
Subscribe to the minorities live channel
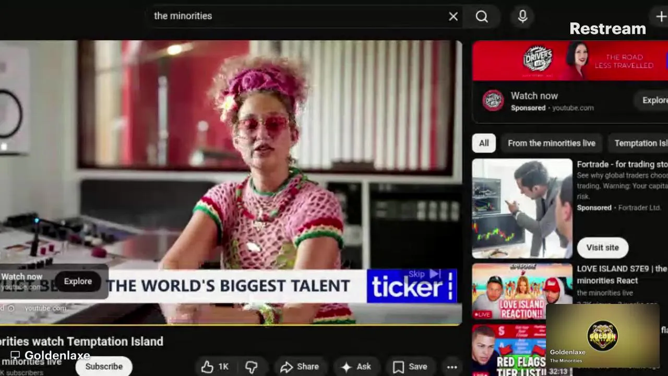104,367
